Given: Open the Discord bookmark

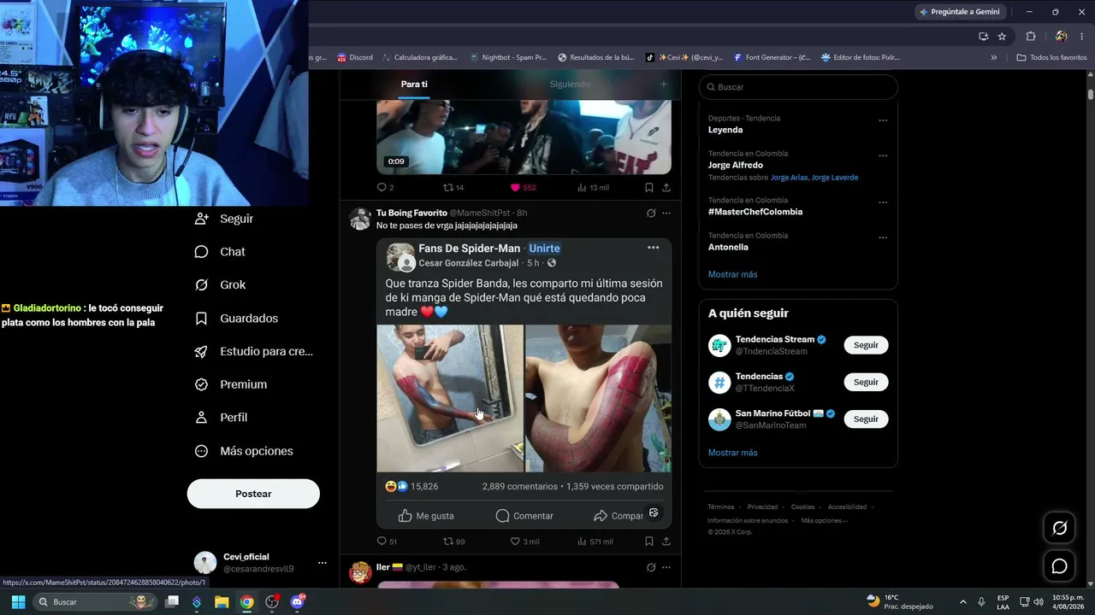Looking at the screenshot, I should tap(355, 57).
